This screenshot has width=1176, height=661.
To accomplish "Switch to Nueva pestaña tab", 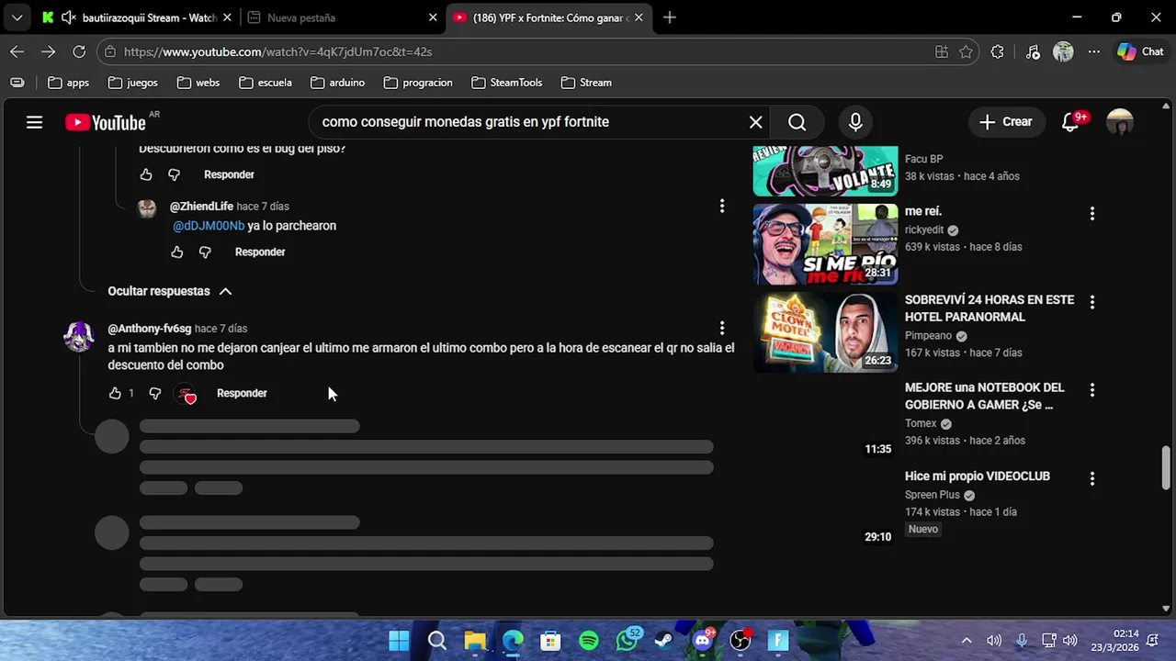I will coord(342,17).
